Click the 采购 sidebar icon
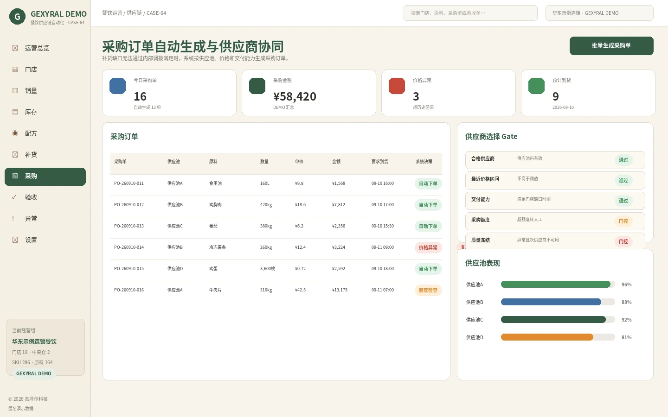The width and height of the screenshot is (668, 417). (15, 176)
